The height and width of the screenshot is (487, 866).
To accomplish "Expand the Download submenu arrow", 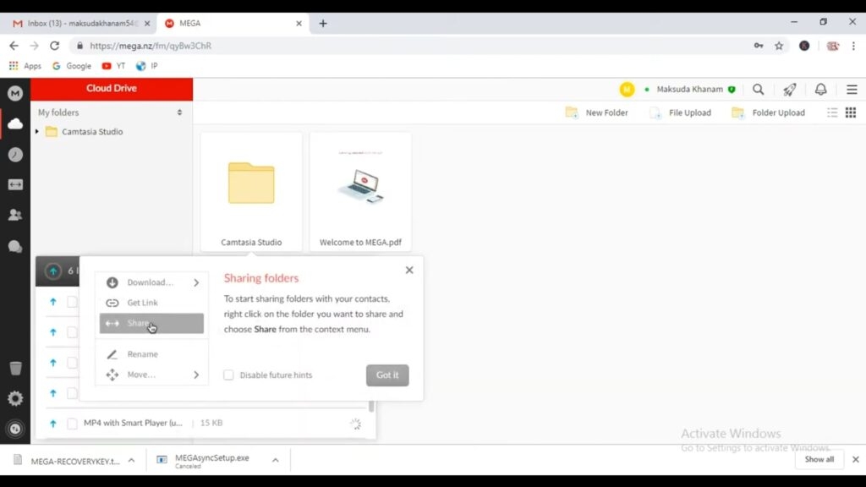I will [196, 282].
